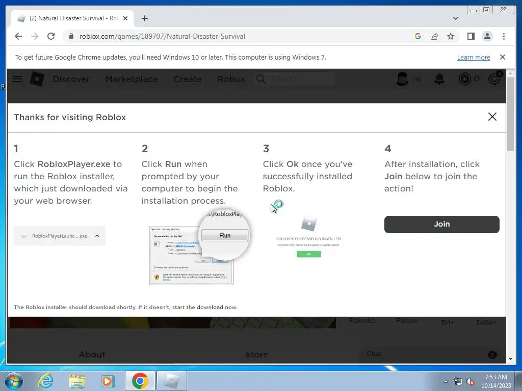Click the Run security warning illustration
The height and width of the screenshot is (391, 522).
(x=199, y=247)
